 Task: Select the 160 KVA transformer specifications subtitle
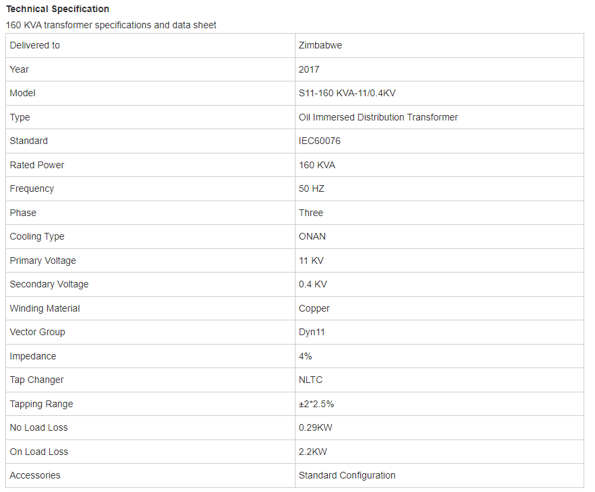(111, 25)
